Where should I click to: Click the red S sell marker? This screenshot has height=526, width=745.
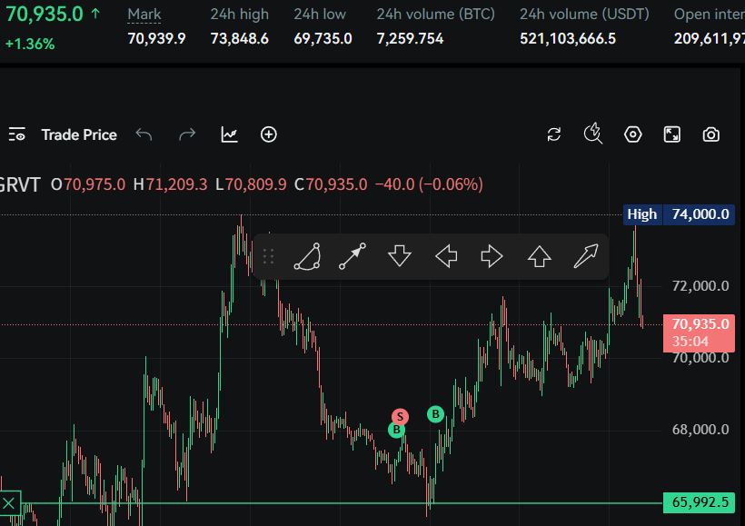coord(400,417)
